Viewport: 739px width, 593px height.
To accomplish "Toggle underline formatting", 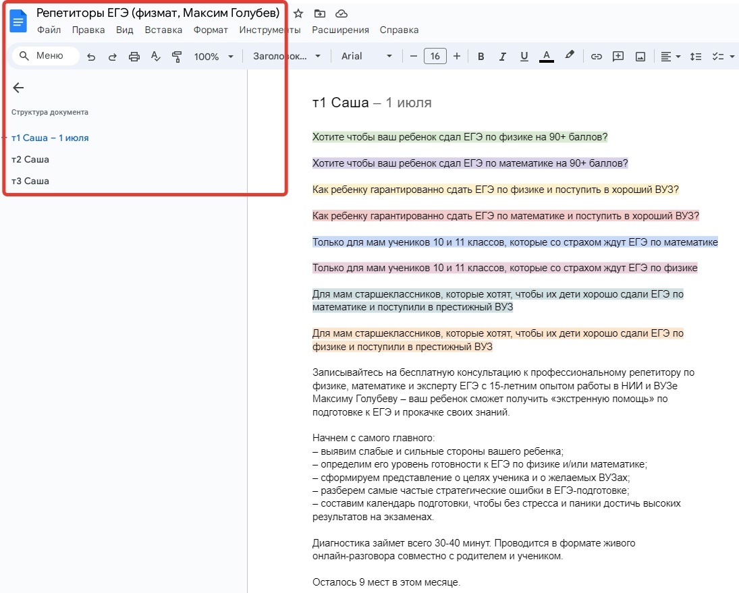I will [524, 57].
